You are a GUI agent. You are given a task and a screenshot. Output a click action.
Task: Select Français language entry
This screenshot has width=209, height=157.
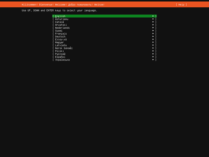point(61,33)
